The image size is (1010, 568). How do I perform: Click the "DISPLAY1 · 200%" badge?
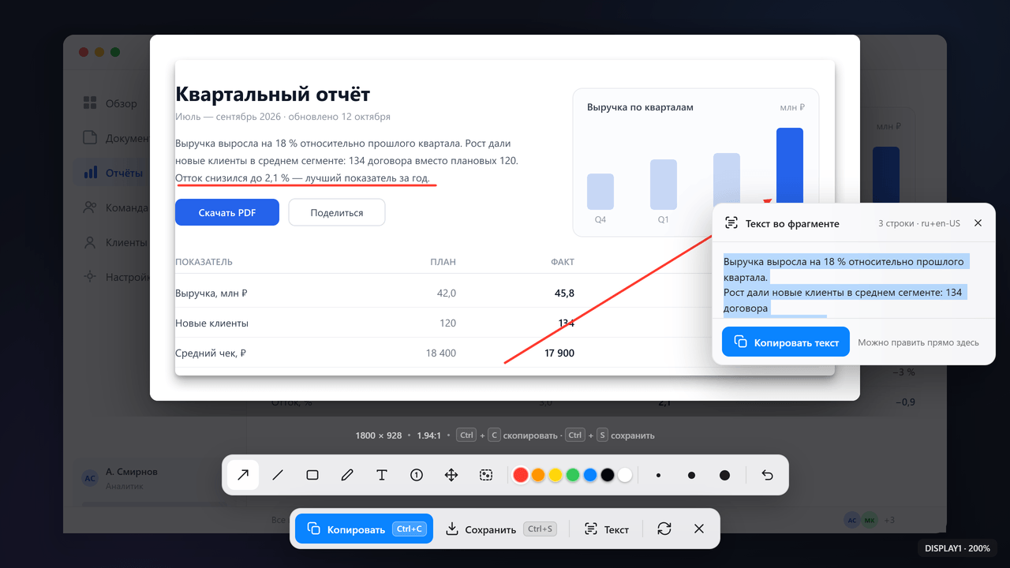(x=958, y=548)
